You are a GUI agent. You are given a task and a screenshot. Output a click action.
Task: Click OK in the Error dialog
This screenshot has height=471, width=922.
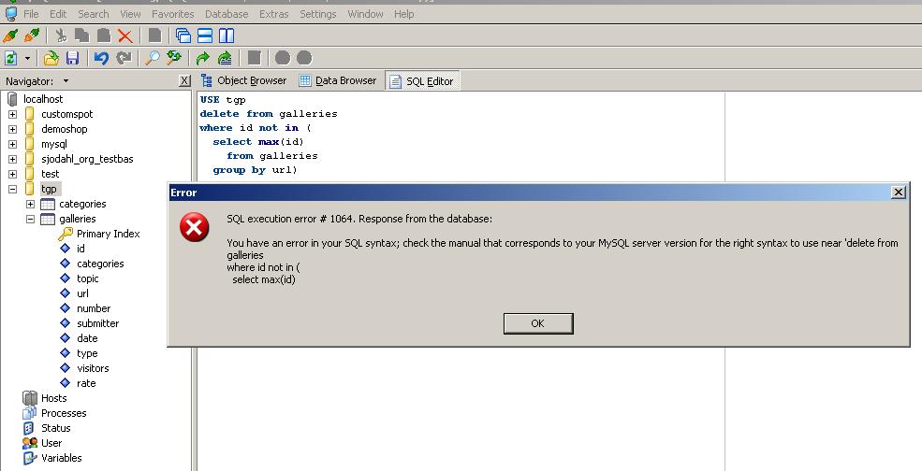[538, 323]
